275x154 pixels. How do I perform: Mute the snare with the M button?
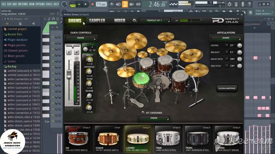pyautogui.click(x=76, y=52)
